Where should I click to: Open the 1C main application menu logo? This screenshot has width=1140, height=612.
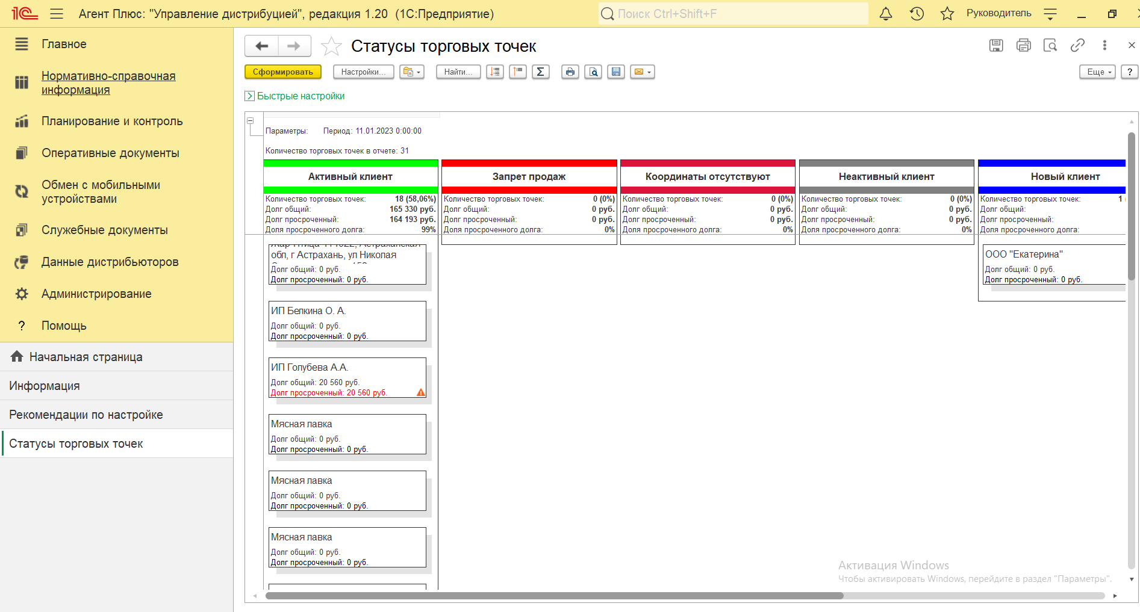(x=25, y=13)
